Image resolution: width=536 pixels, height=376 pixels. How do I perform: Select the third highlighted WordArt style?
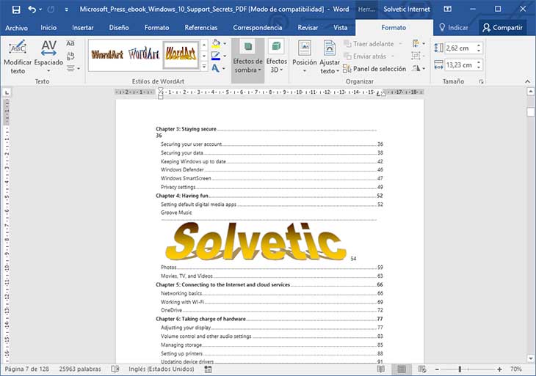pyautogui.click(x=181, y=54)
